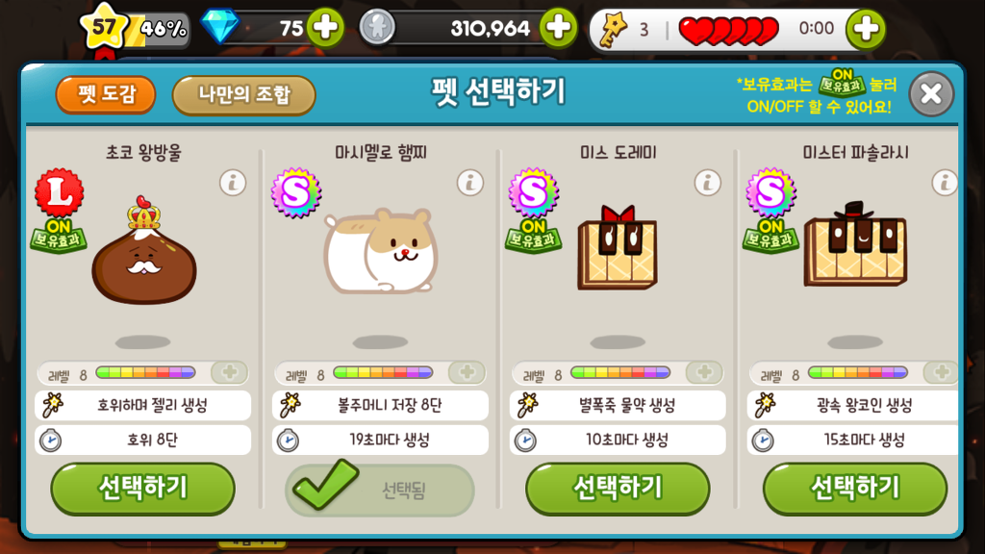Tap the 마시멜로 햄찌 hamster image
Image resolution: width=985 pixels, height=554 pixels.
coord(381,251)
